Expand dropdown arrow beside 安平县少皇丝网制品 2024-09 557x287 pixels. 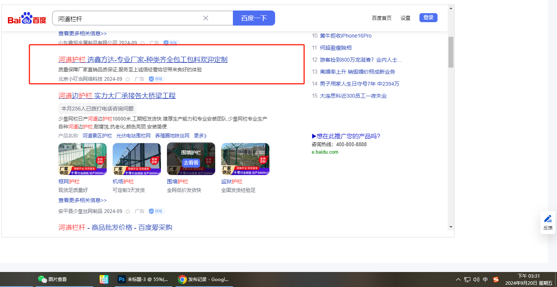click(x=128, y=211)
